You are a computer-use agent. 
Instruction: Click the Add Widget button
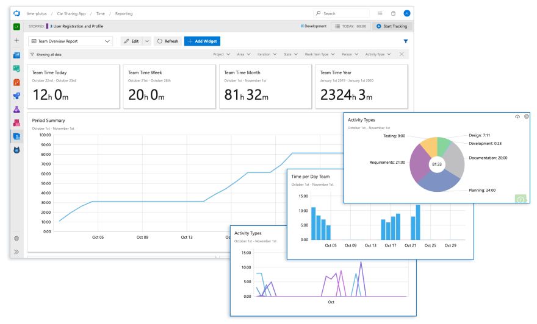point(202,41)
